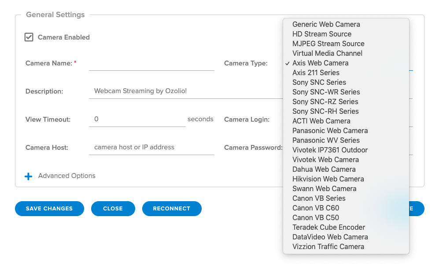Click the View Timeout seconds field
The image size is (439, 264).
(136, 119)
